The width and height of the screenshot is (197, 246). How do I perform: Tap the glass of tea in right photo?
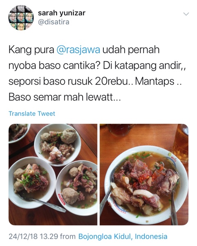pyautogui.click(x=180, y=143)
